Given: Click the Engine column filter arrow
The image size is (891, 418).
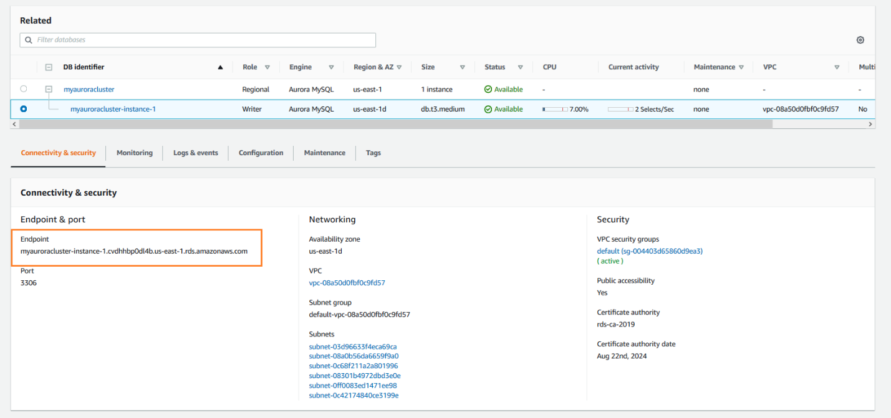Looking at the screenshot, I should 331,67.
